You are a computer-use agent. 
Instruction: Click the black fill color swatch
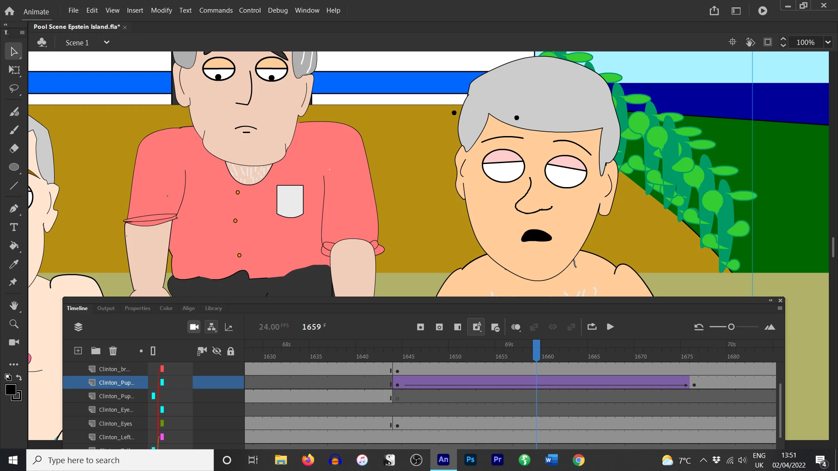tap(10, 390)
